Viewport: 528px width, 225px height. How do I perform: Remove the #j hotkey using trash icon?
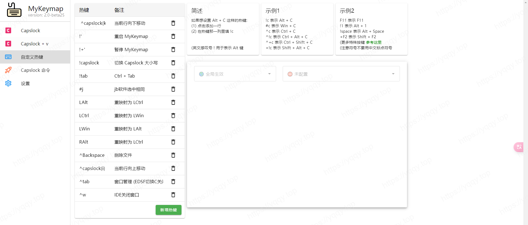click(x=173, y=89)
